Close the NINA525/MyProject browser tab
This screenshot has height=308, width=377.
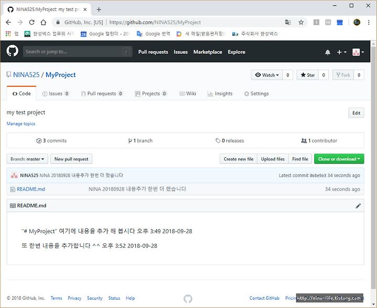coord(85,9)
